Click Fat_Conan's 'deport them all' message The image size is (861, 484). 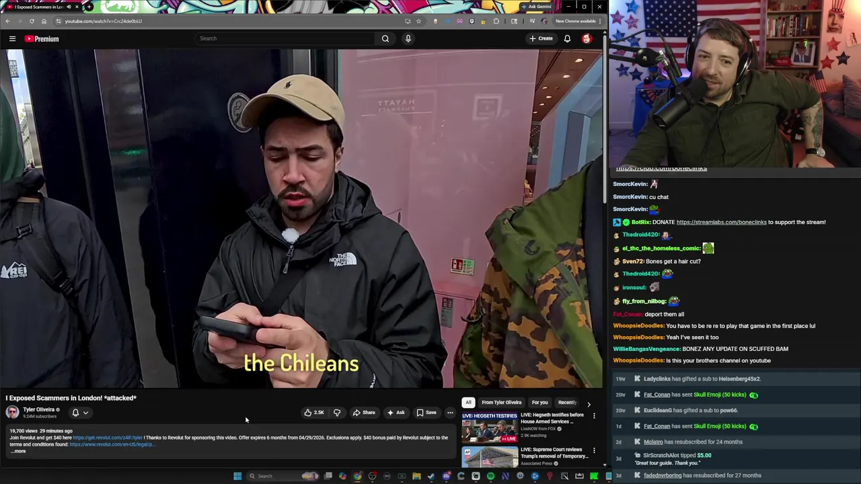[x=648, y=315]
